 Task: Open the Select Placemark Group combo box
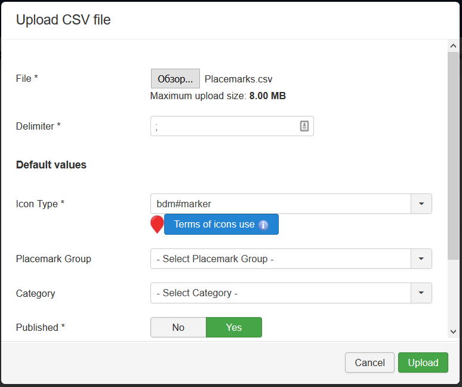click(281, 259)
